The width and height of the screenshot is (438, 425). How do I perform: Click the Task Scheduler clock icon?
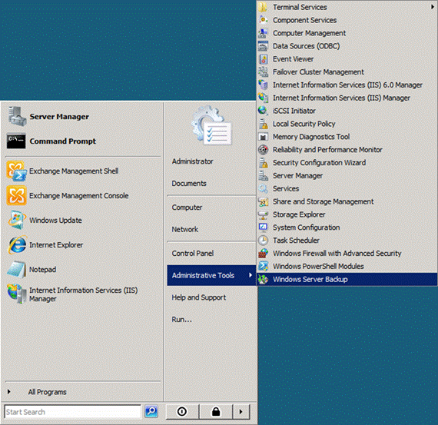coord(263,241)
